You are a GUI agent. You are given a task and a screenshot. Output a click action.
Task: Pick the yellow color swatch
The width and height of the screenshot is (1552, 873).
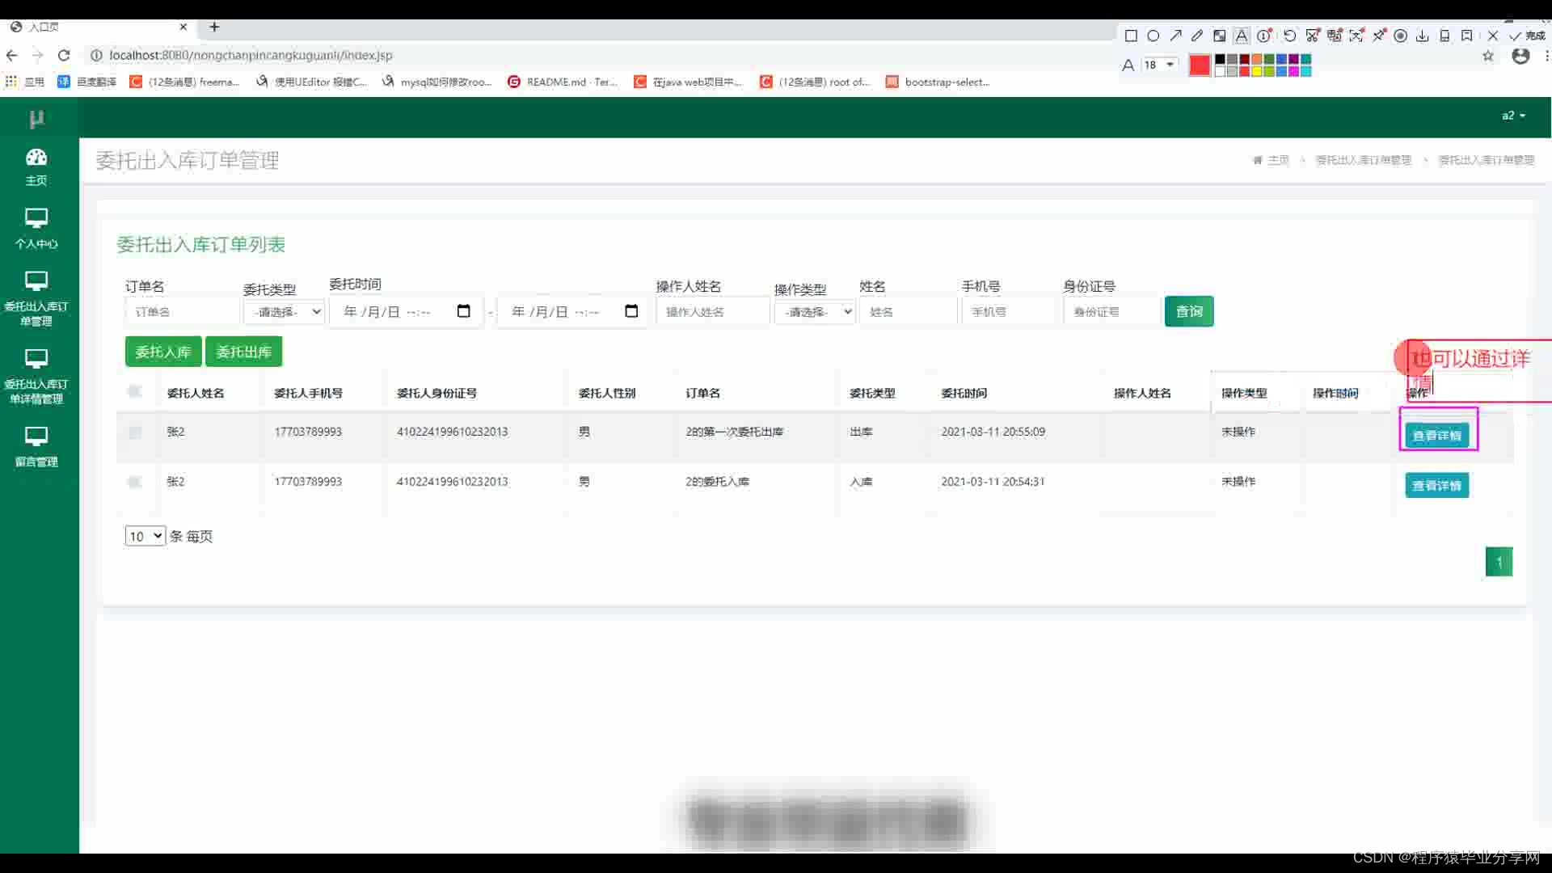(x=1257, y=71)
